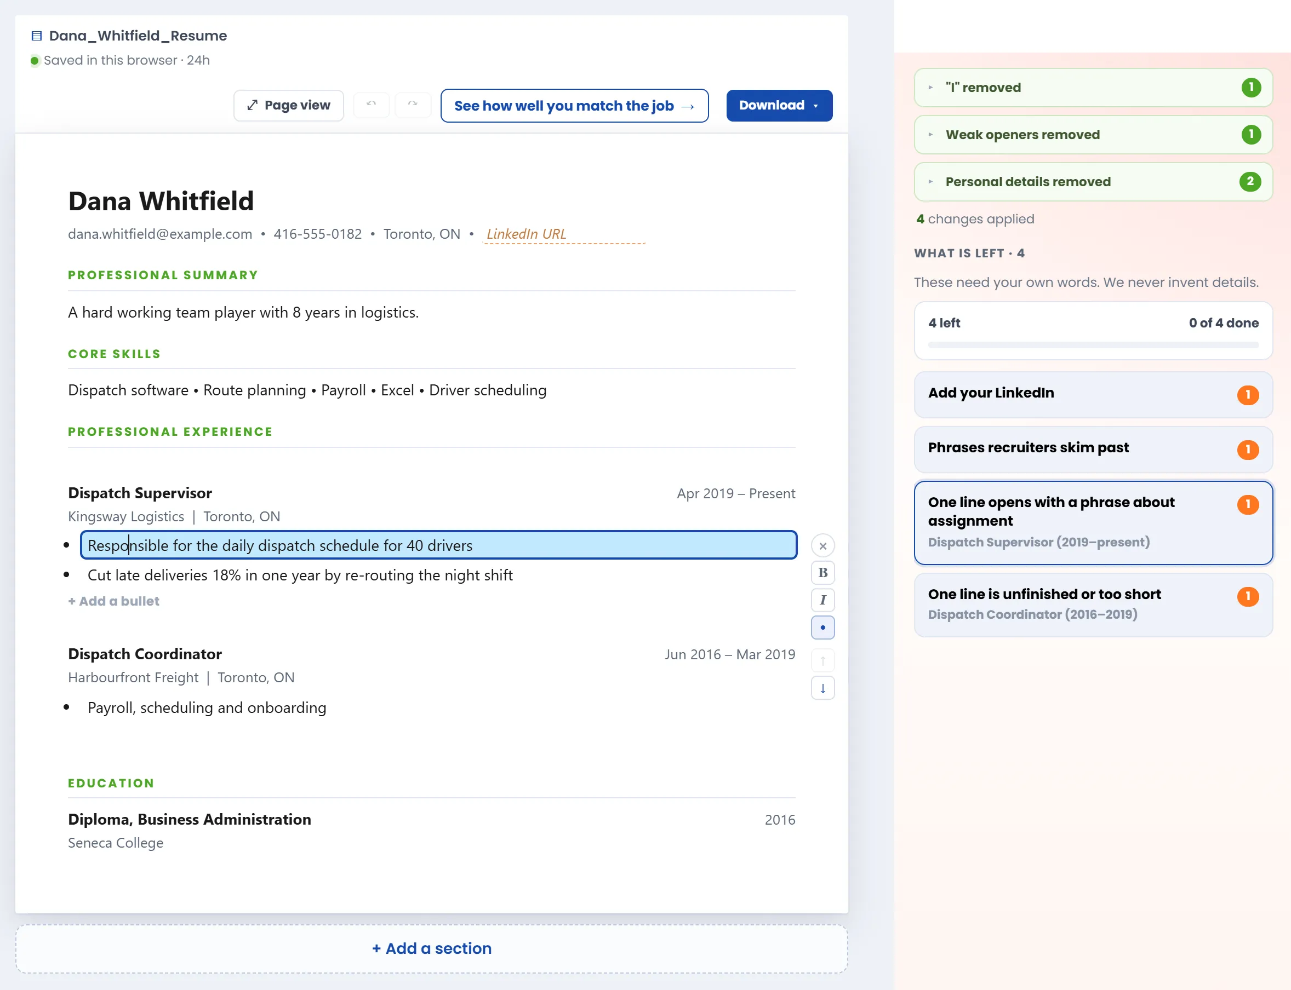Open the Download dropdown menu
The height and width of the screenshot is (990, 1291).
point(779,106)
